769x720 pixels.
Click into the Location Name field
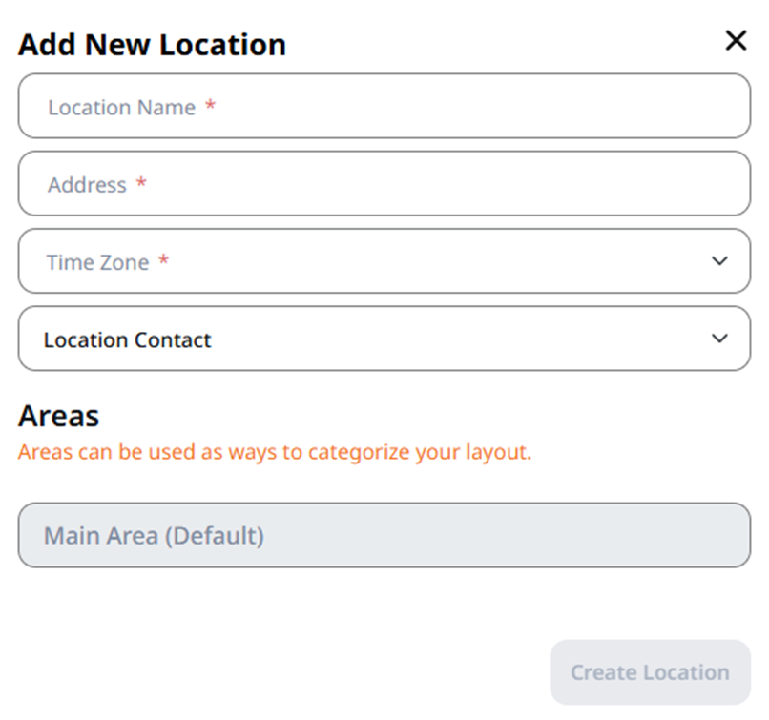tap(384, 106)
